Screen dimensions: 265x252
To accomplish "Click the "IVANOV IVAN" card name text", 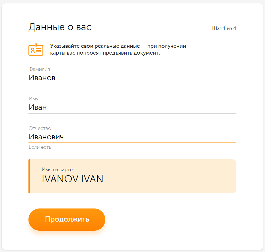I will [72, 179].
